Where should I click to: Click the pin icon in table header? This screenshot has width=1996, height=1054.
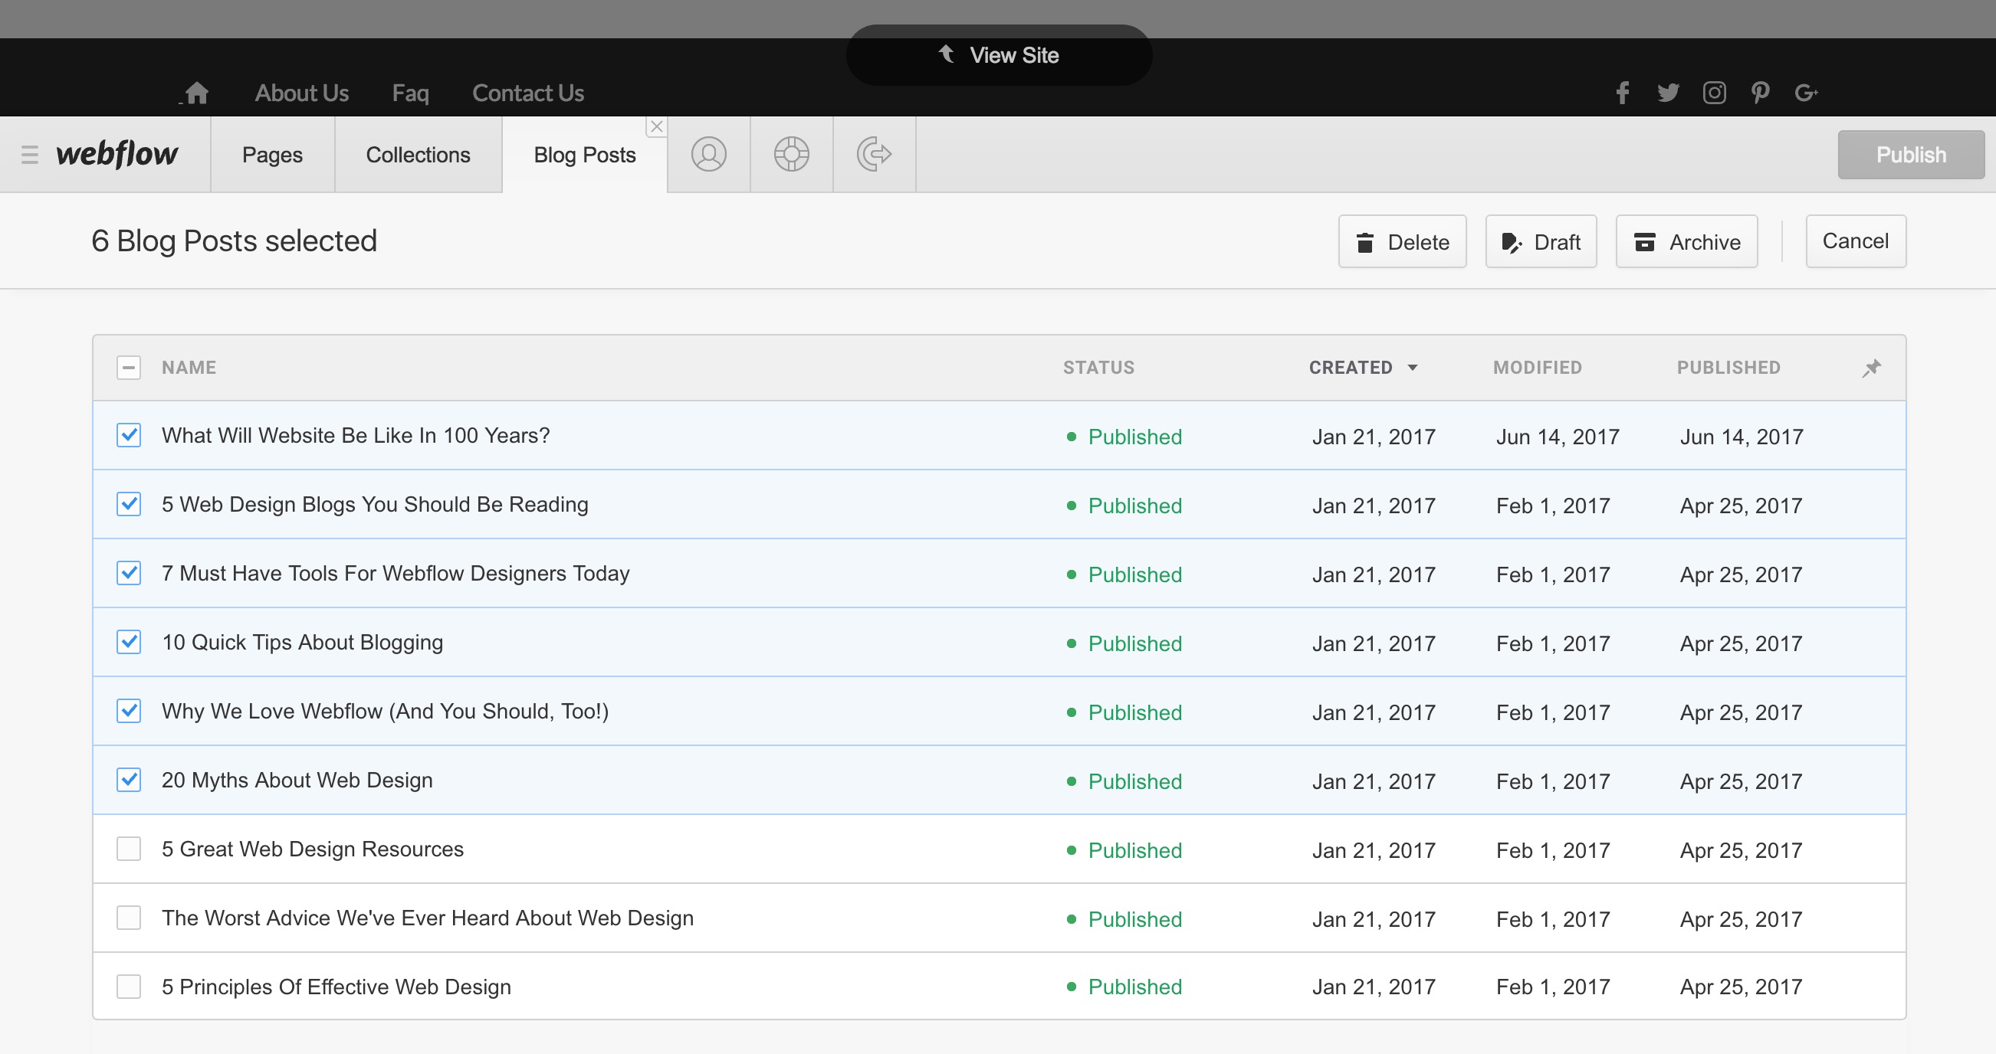coord(1871,368)
